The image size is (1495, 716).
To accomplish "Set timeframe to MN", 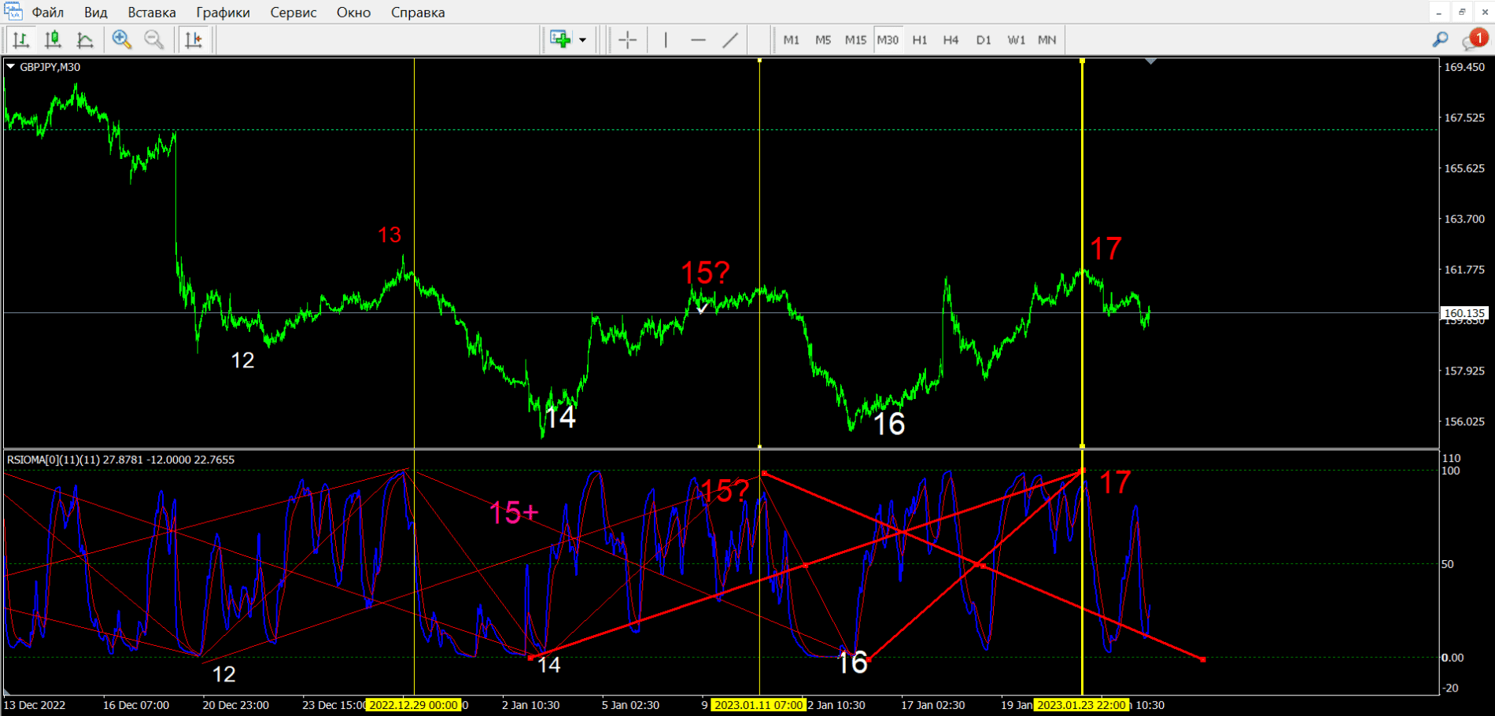I will pyautogui.click(x=1046, y=39).
